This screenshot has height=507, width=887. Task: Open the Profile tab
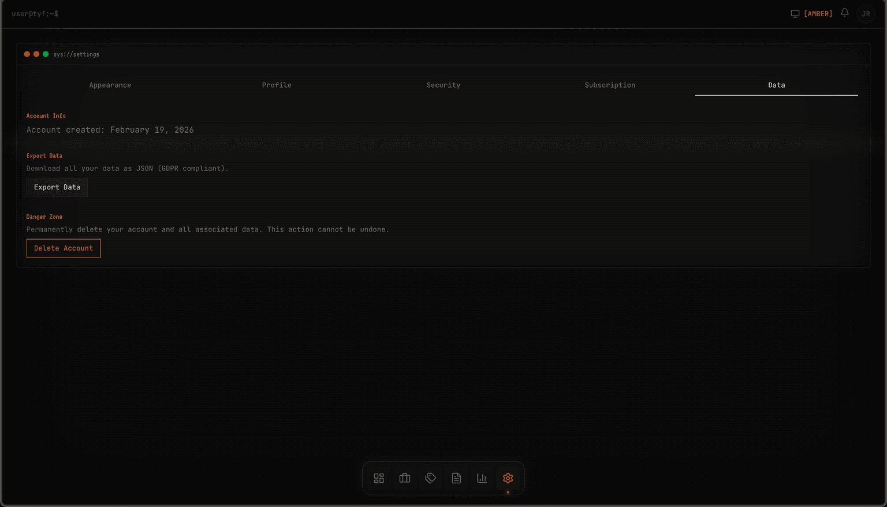[277, 85]
